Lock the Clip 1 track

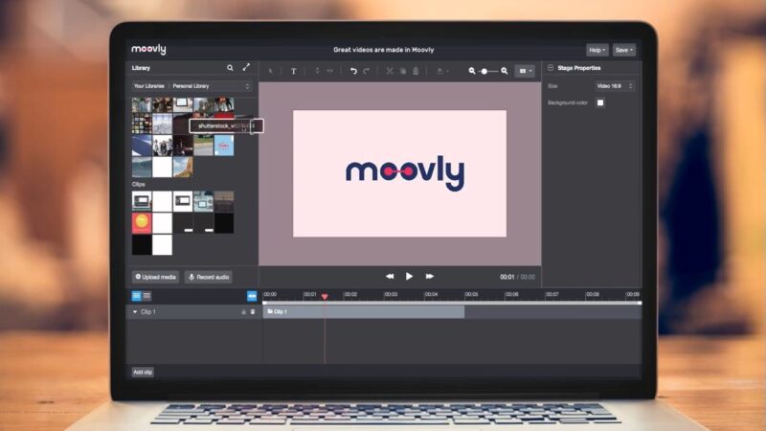(243, 312)
